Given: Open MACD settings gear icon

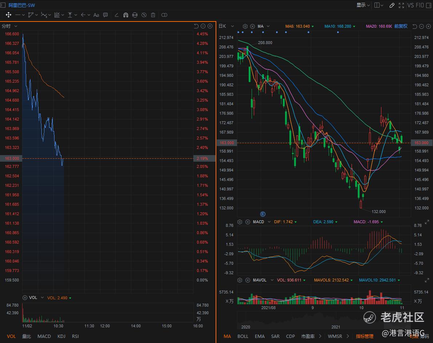Looking at the screenshot, I should [x=240, y=222].
